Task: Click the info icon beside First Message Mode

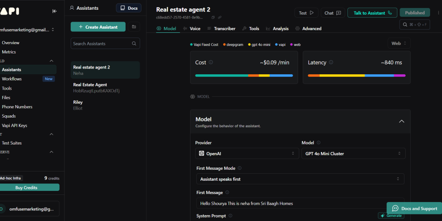Action: (x=240, y=168)
